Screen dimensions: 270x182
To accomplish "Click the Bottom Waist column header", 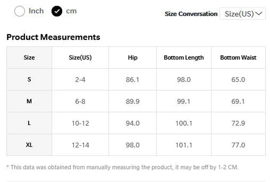I will [238, 57].
